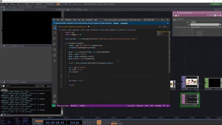Click the onCook breadcrumb symbol
Image resolution: width=222 pixels, height=125 pixels.
132,30
